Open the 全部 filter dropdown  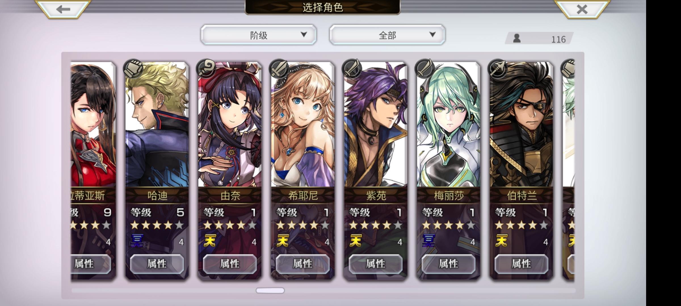pyautogui.click(x=387, y=35)
